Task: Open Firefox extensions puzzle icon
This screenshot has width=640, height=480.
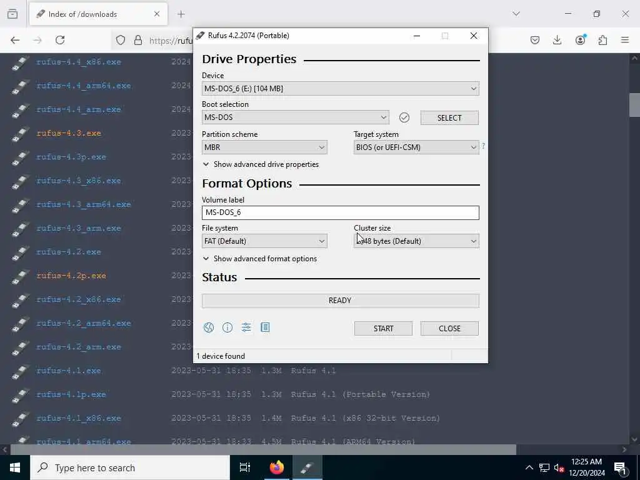Action: point(602,40)
